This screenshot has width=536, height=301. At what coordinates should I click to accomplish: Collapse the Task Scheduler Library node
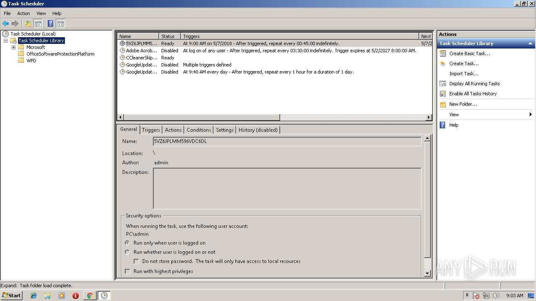click(5, 41)
